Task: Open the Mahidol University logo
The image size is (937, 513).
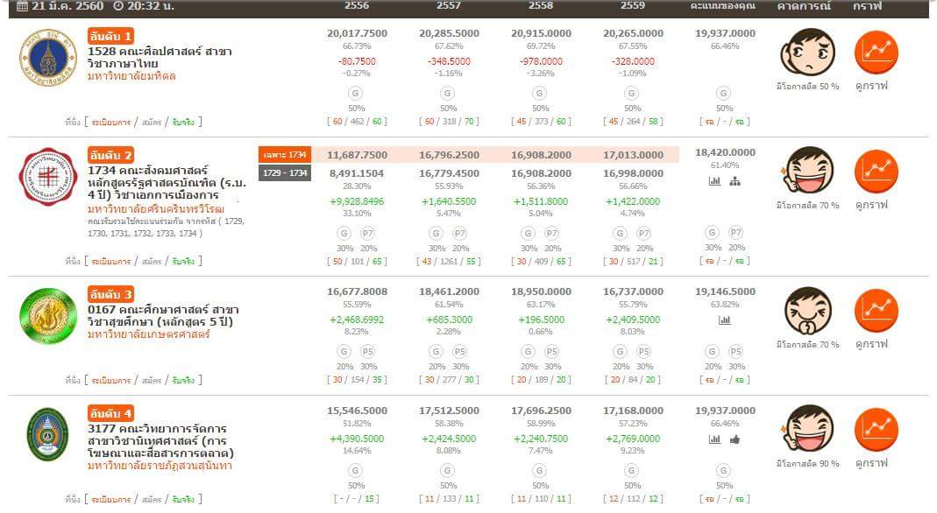Action: point(48,57)
